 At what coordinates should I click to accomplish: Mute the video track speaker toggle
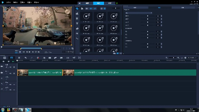tap(11, 67)
